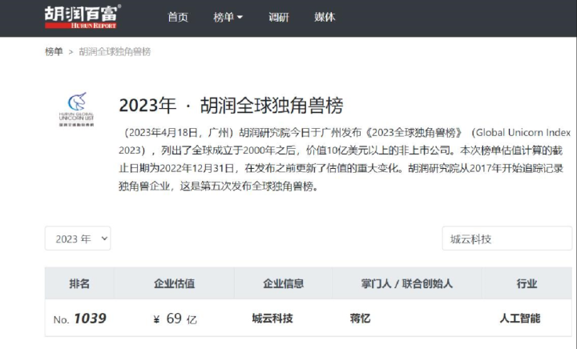This screenshot has width=577, height=349.
Task: Click the Hurun Report logo
Action: tap(83, 17)
